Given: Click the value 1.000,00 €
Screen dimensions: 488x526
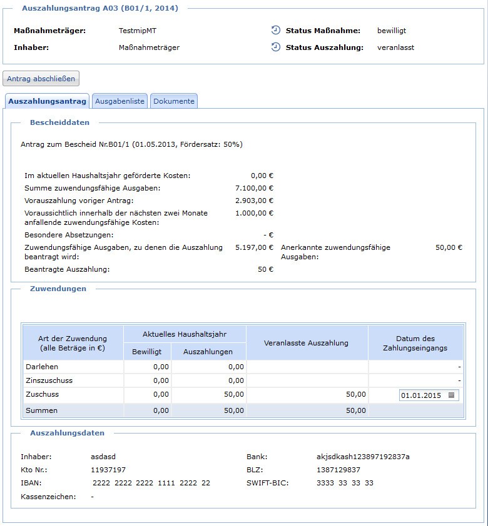Looking at the screenshot, I should tap(254, 213).
